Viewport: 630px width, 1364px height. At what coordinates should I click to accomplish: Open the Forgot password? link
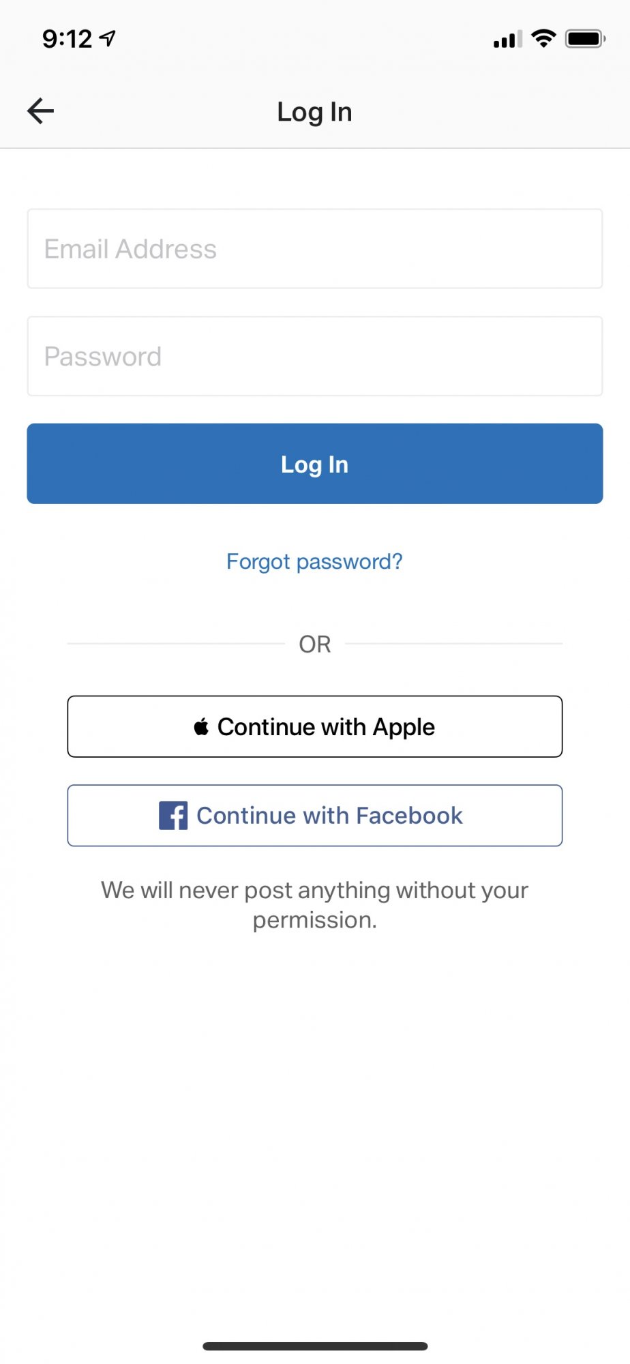point(314,561)
